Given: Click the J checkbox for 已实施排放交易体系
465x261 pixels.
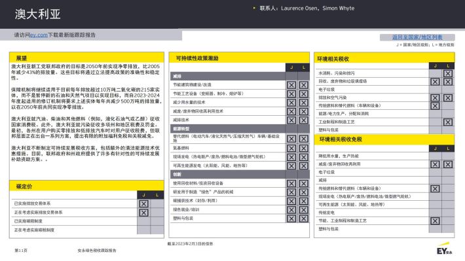Looking at the screenshot, I should (143, 204).
